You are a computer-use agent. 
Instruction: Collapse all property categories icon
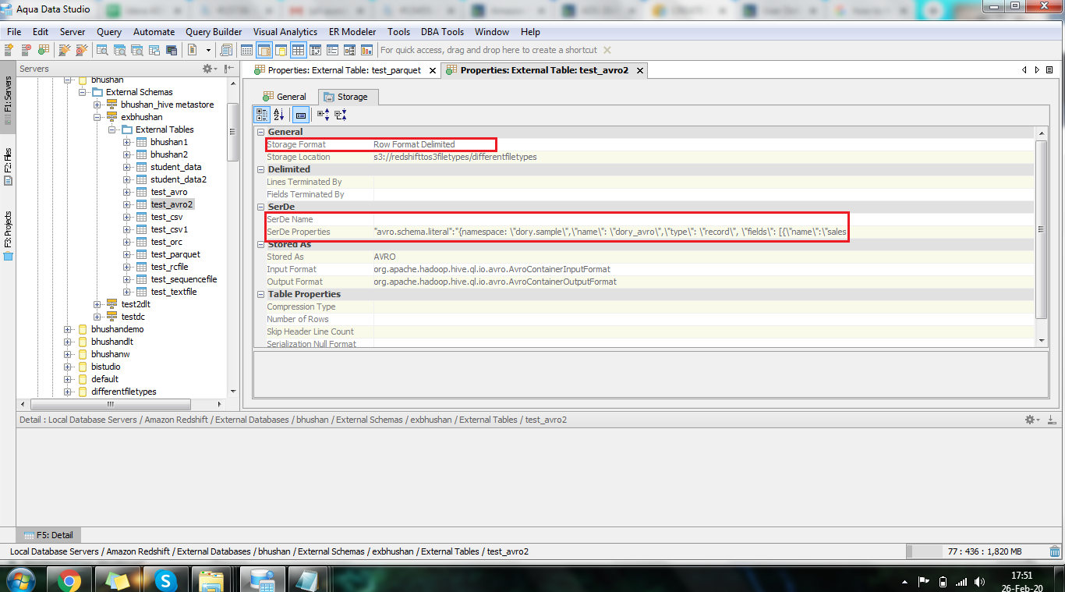click(x=340, y=115)
